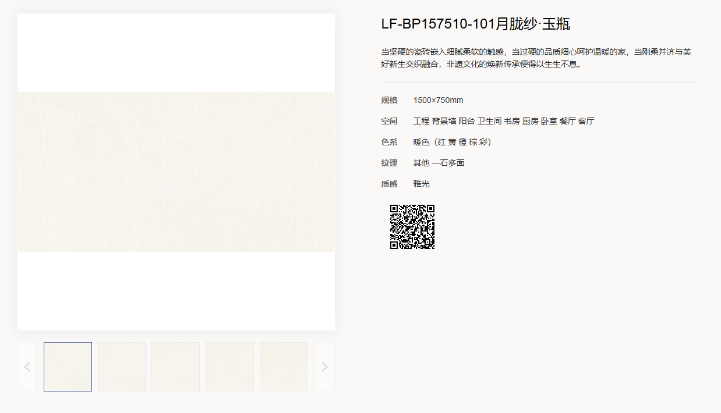
Task: Click the 厨房 space tag
Action: pos(531,121)
